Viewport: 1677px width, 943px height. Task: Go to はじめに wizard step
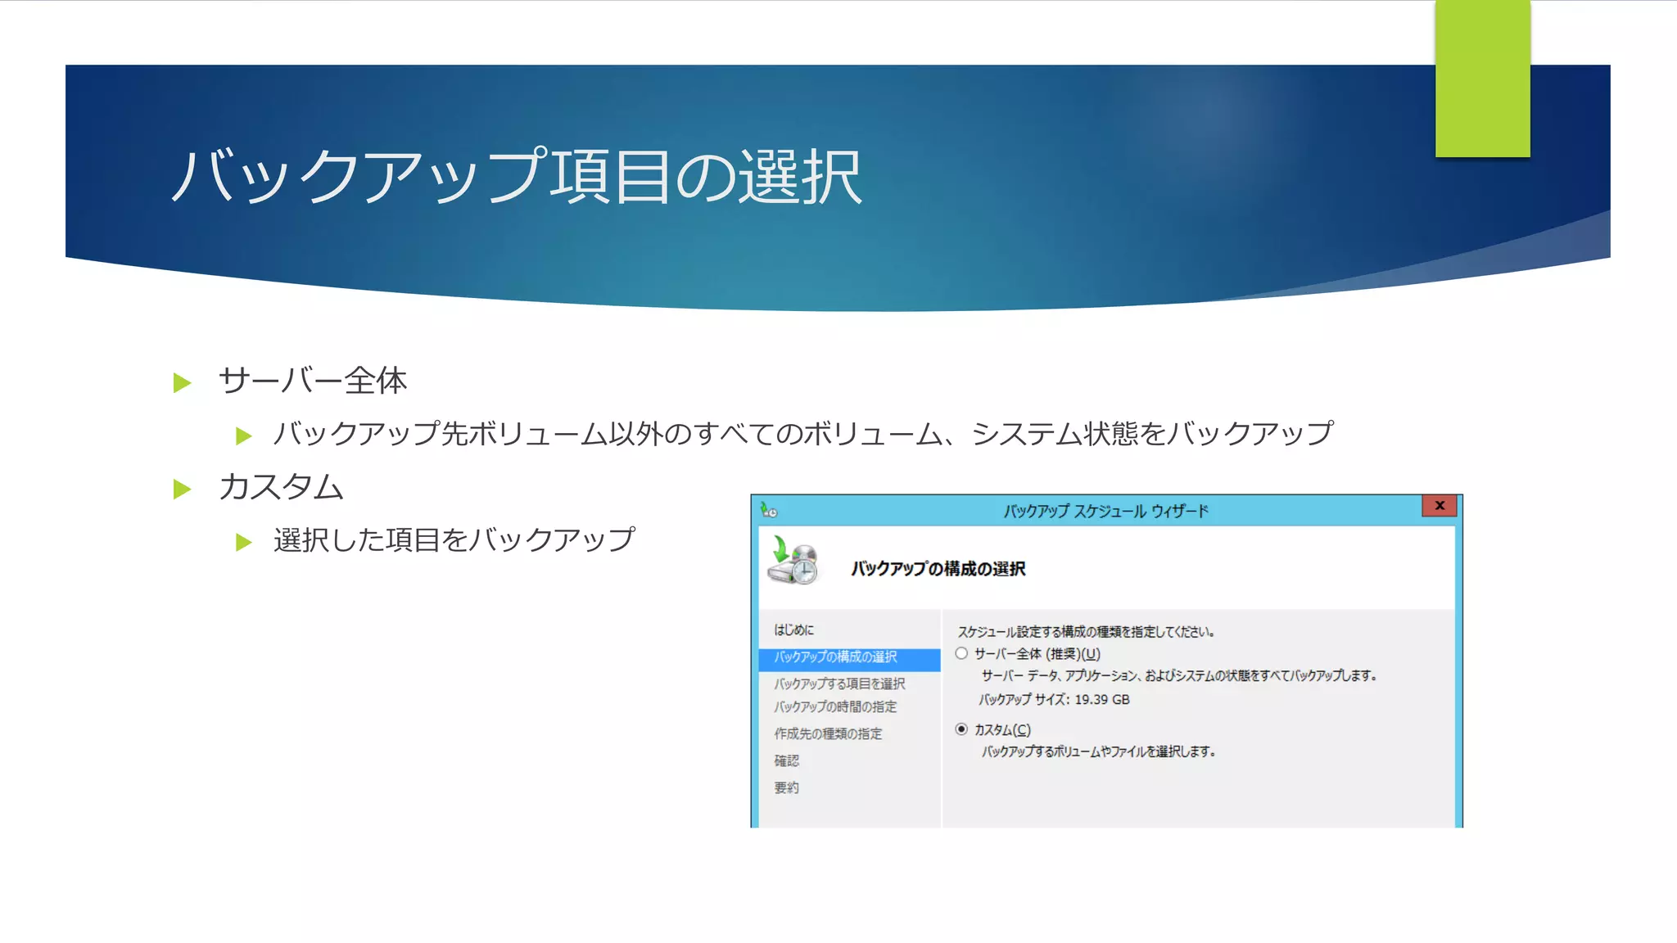point(793,629)
